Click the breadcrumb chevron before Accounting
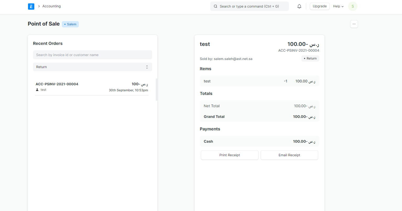 point(39,6)
